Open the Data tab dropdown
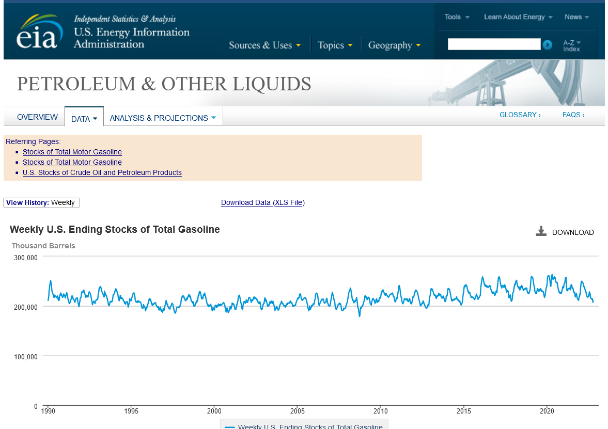Viewport: 608px width, 429px height. (x=84, y=119)
